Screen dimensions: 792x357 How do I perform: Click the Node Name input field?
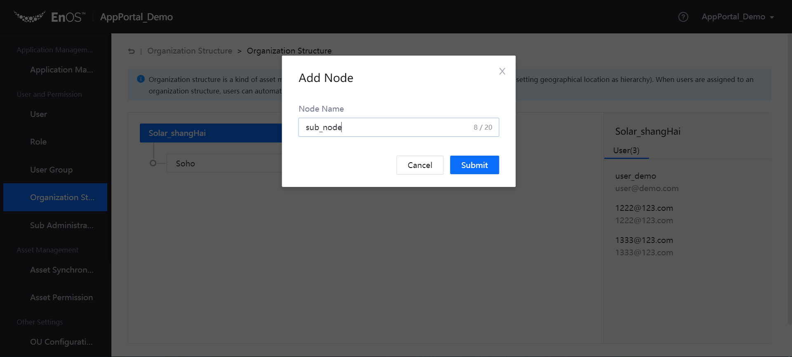coord(398,127)
